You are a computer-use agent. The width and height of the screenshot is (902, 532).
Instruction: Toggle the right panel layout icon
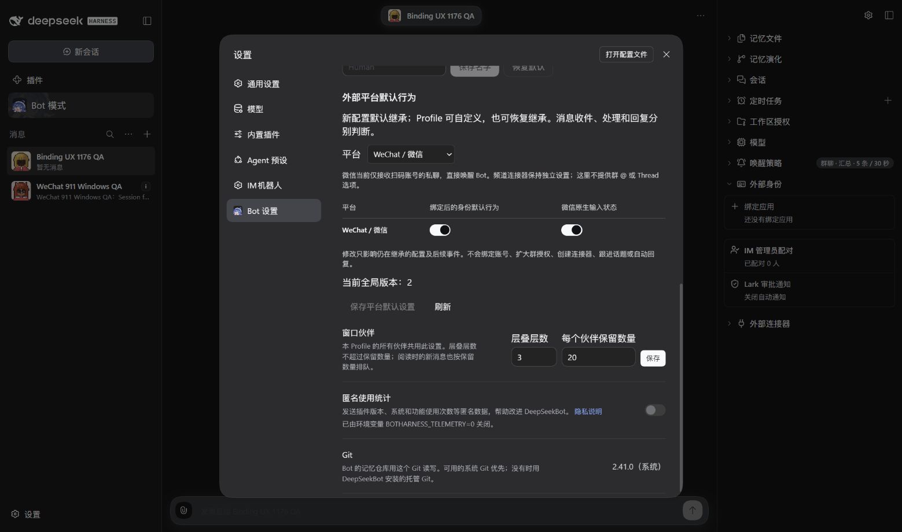[889, 15]
